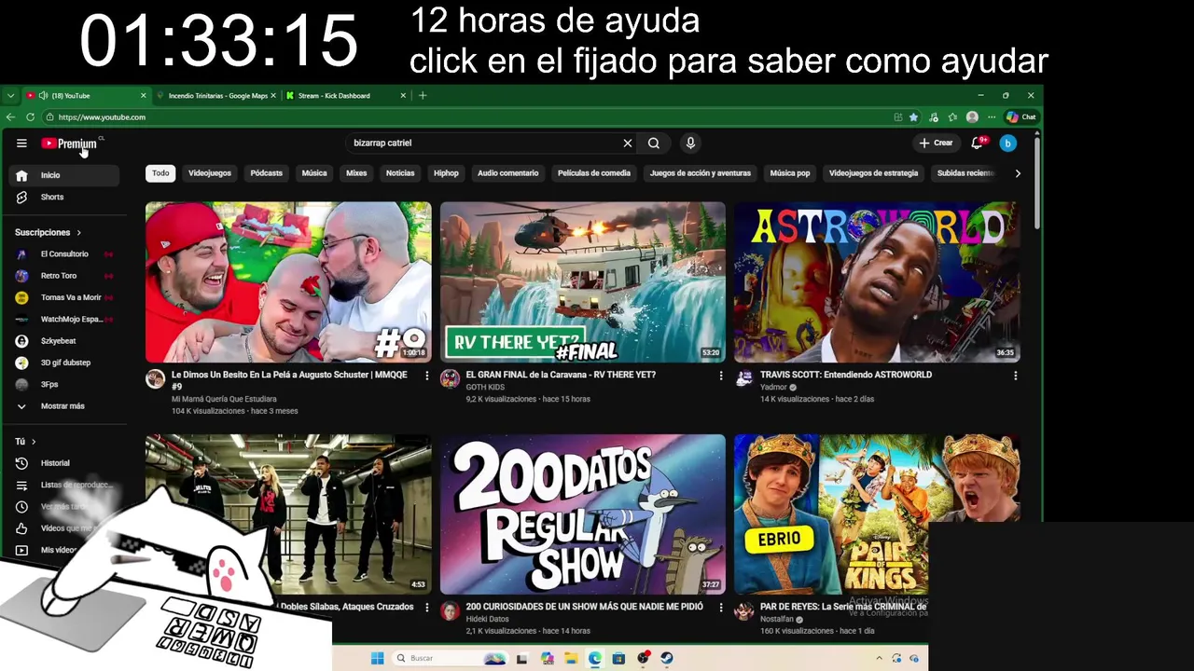This screenshot has width=1194, height=671.
Task: Click the favorites star in address bar
Action: [x=913, y=117]
